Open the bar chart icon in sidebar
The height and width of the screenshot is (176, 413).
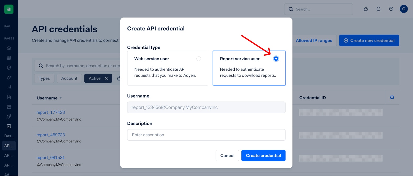click(x=9, y=87)
